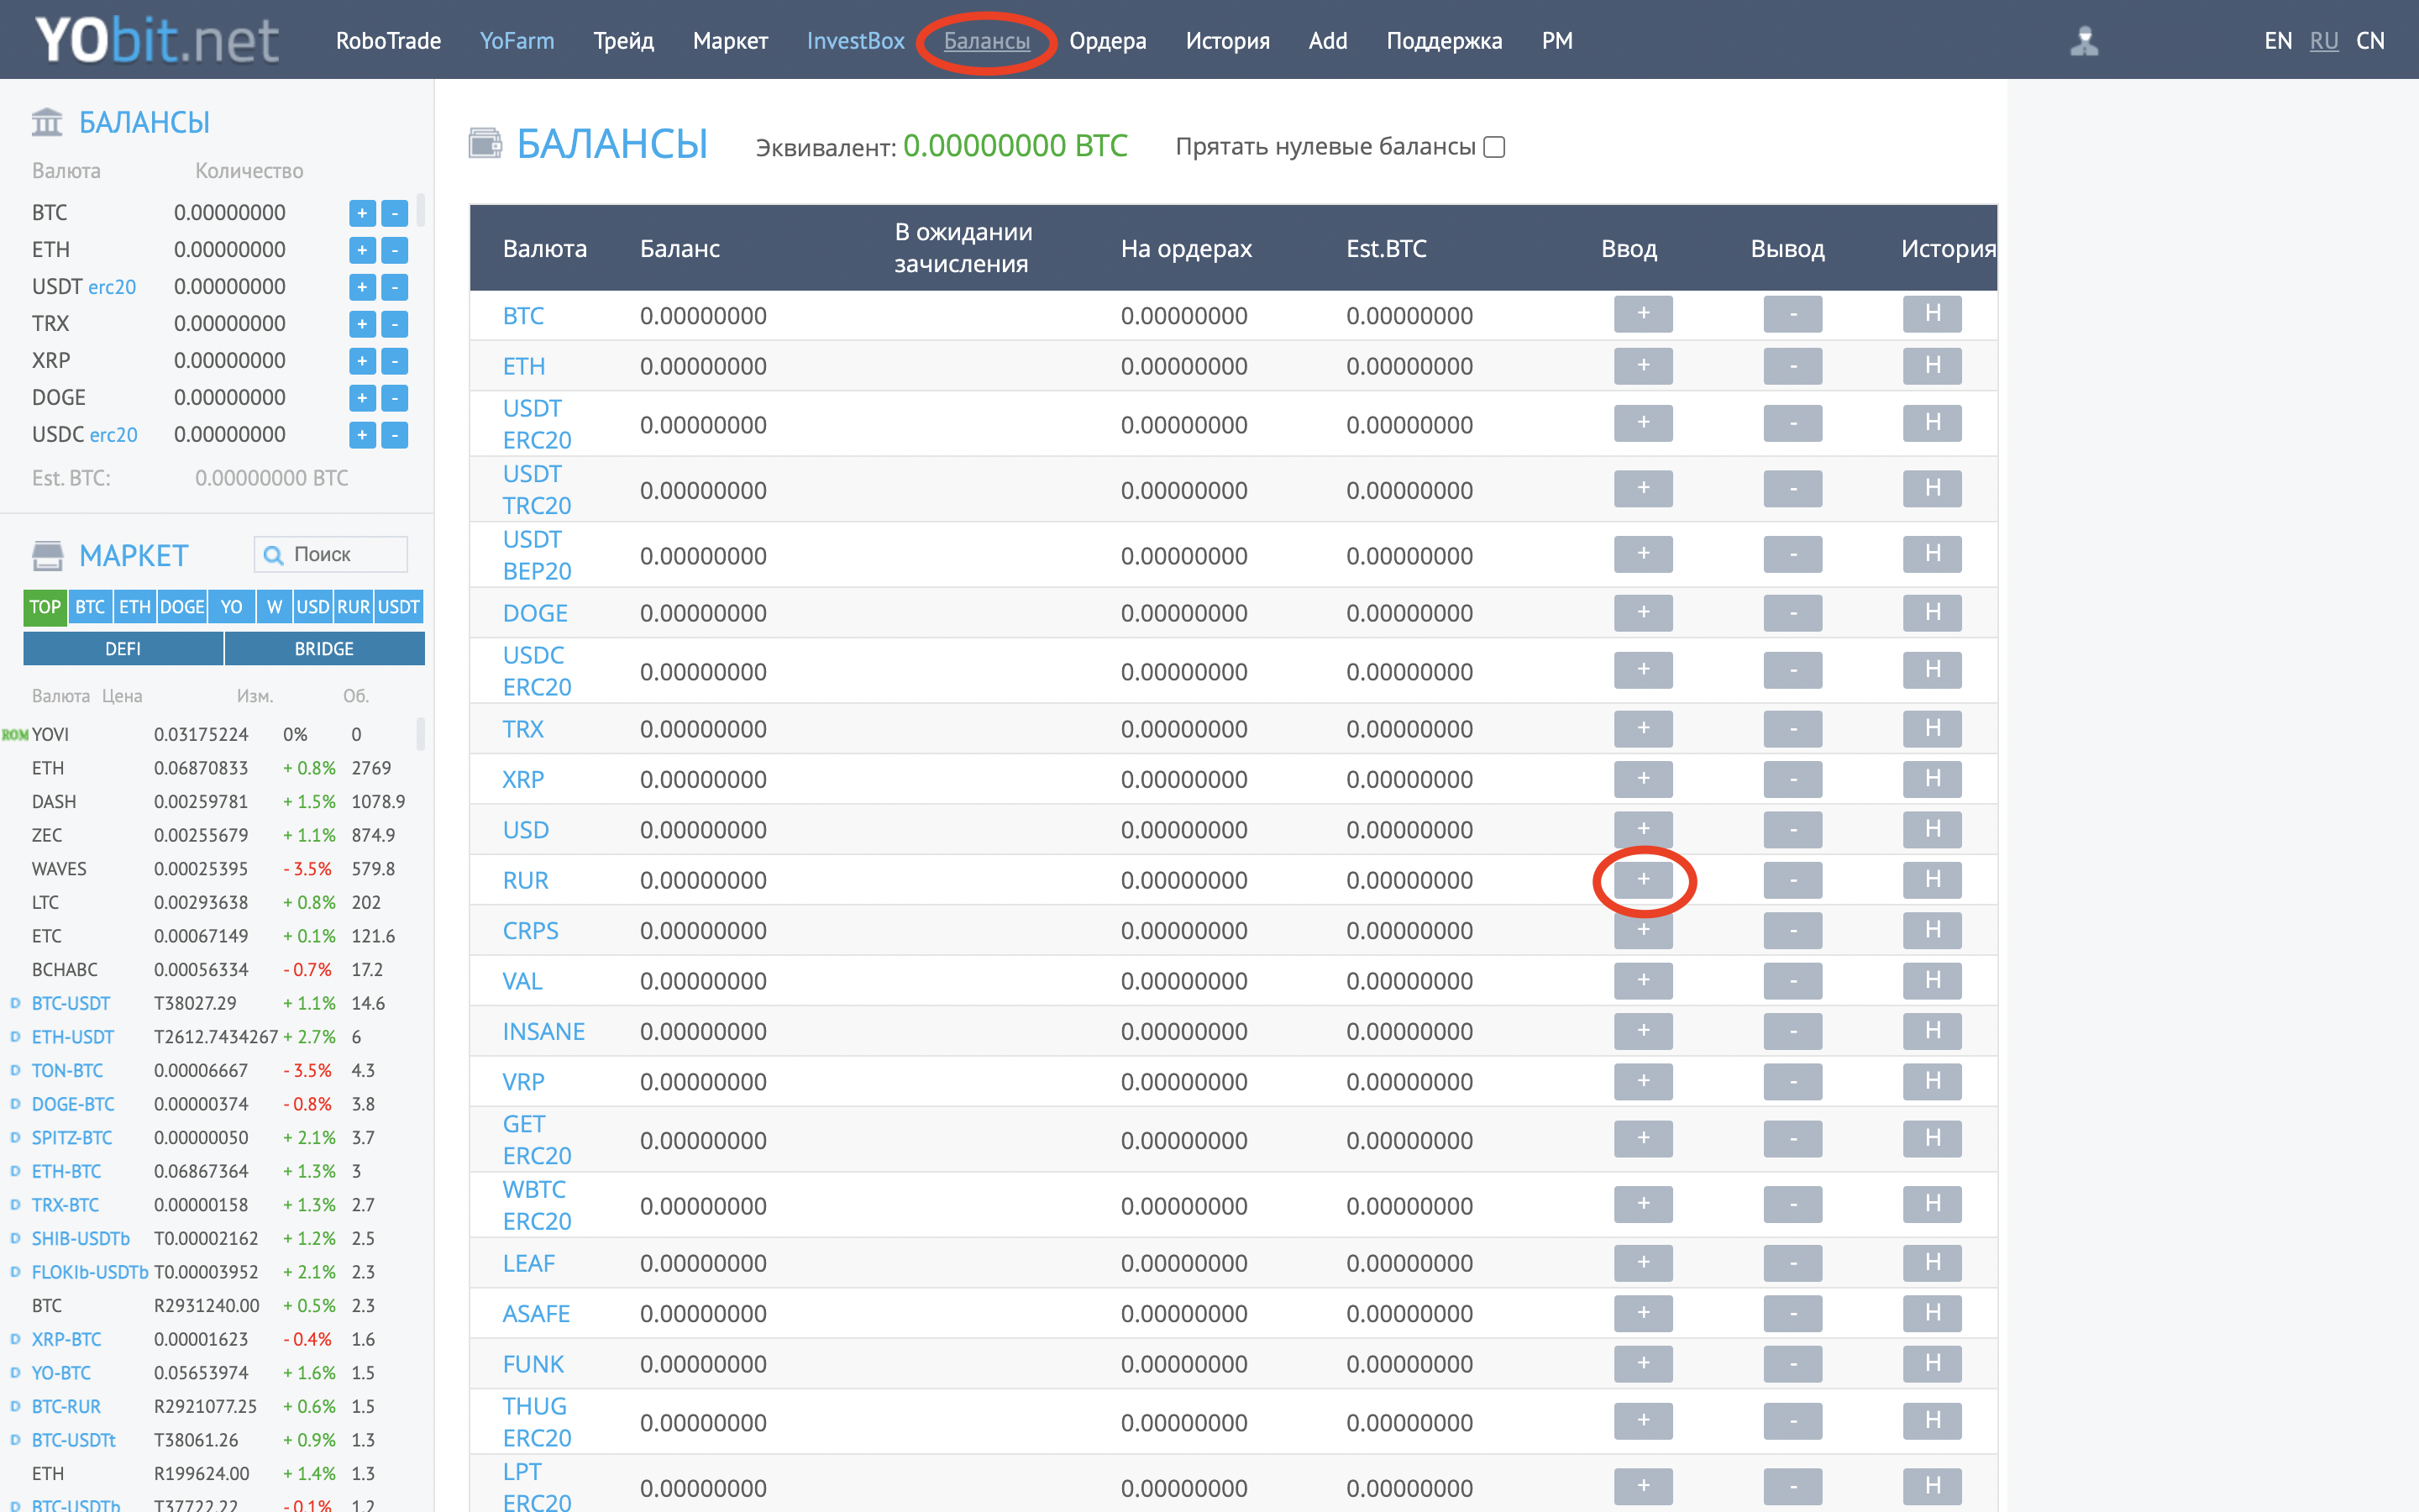Open DOGE history H button in table

click(x=1932, y=612)
